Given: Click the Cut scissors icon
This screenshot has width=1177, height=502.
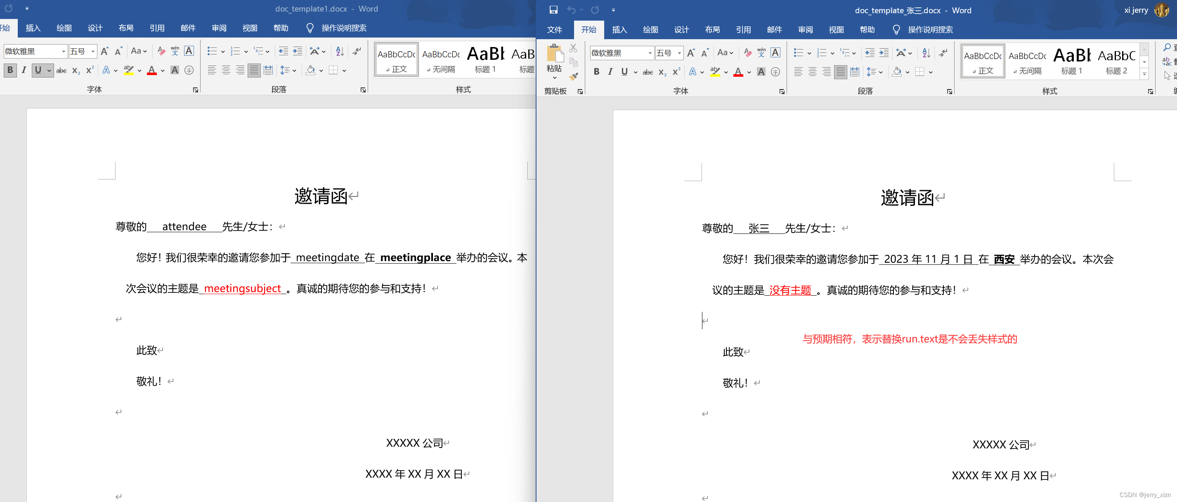Looking at the screenshot, I should click(573, 48).
